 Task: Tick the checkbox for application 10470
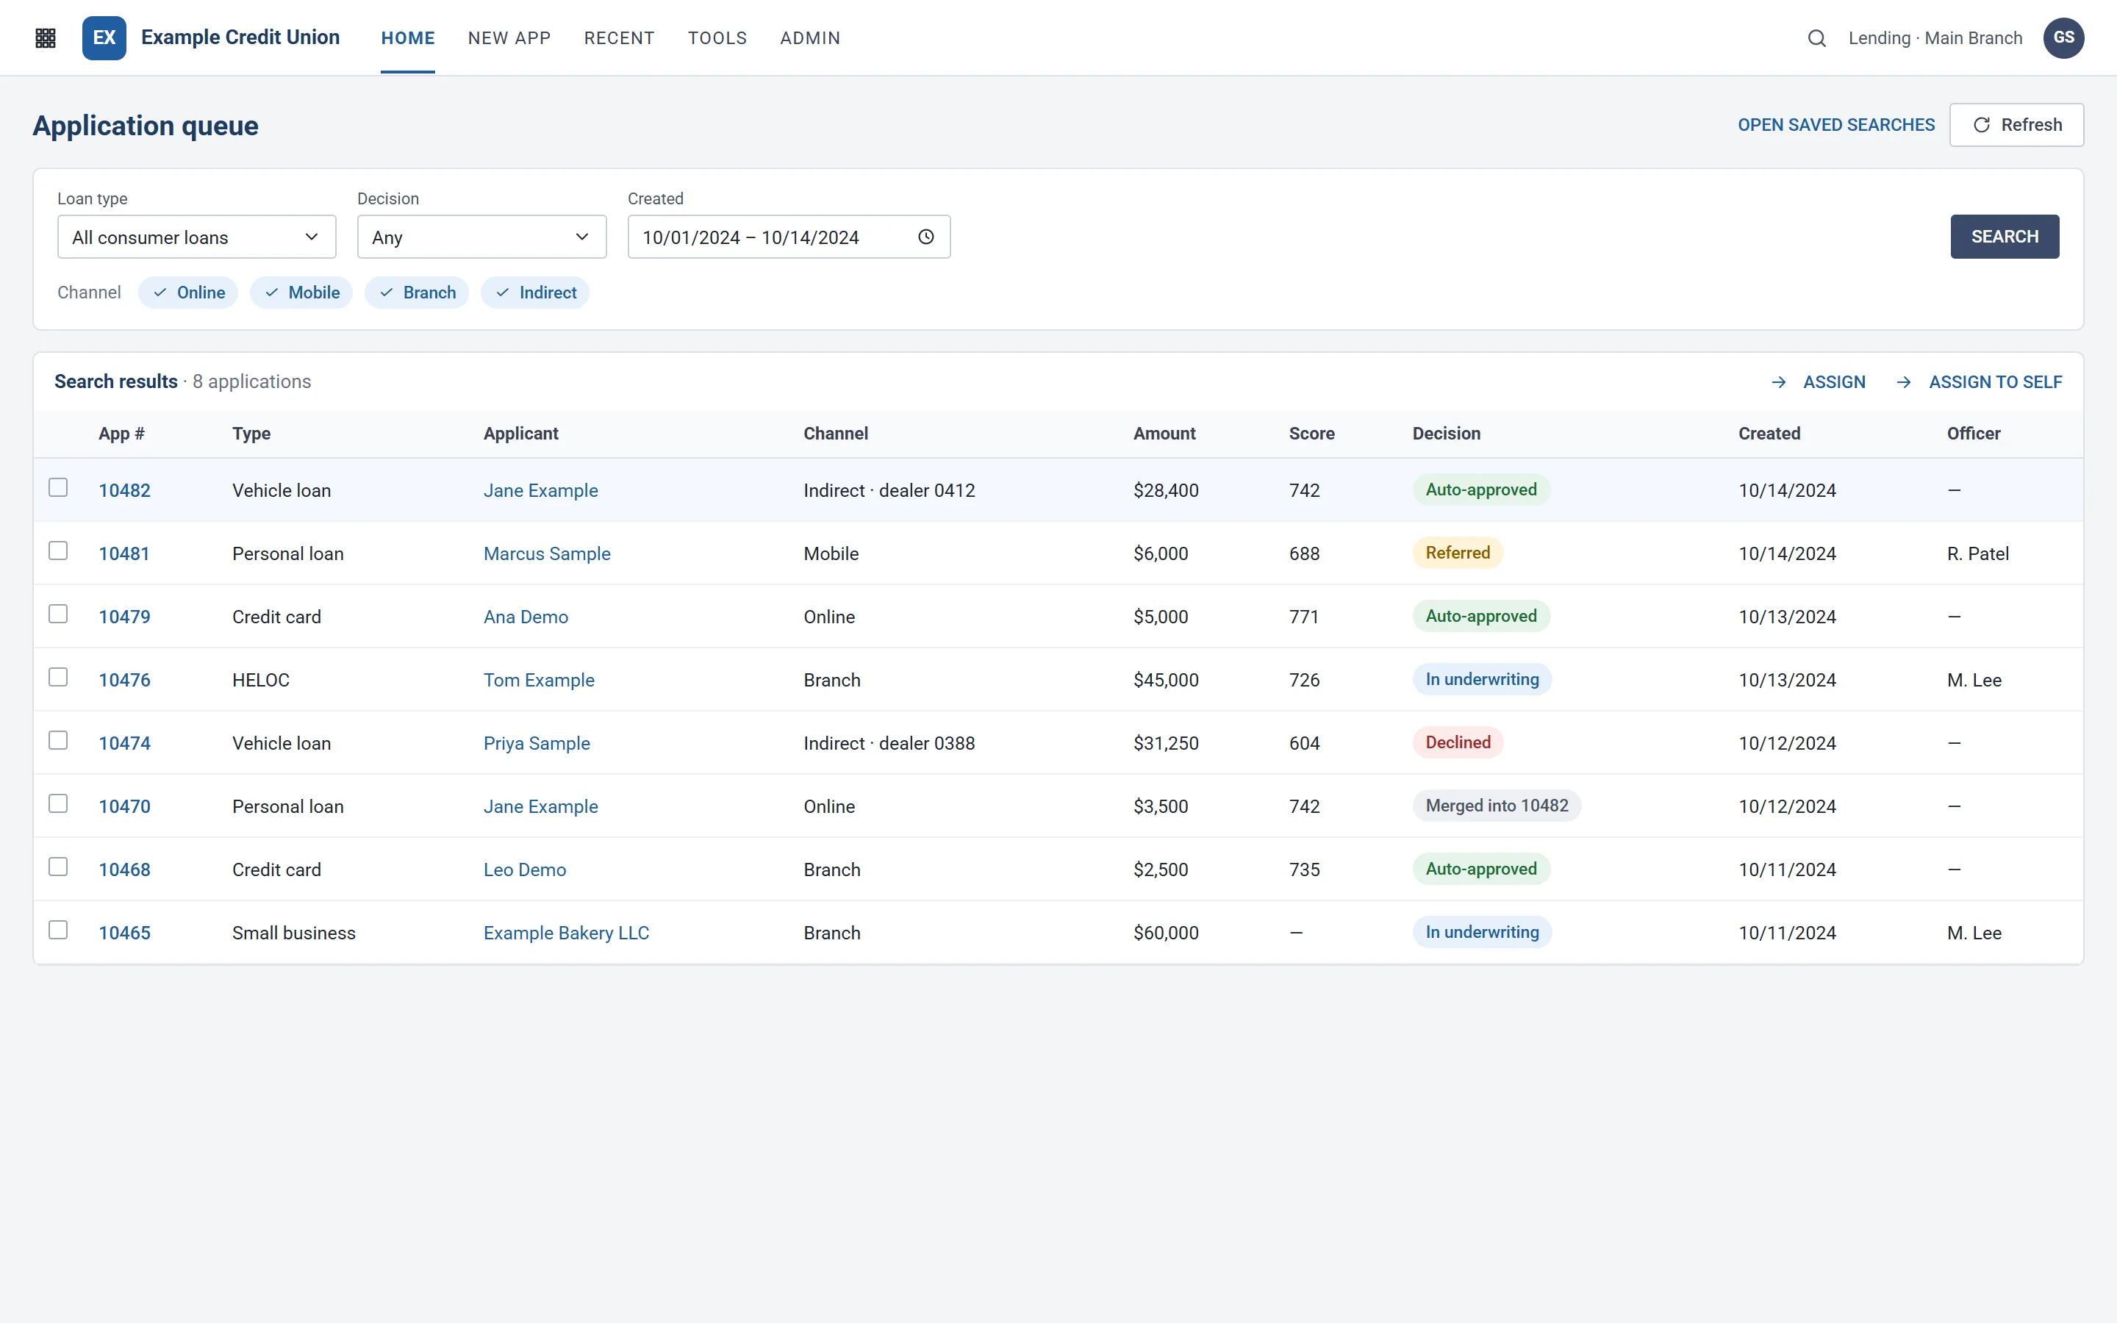[58, 803]
